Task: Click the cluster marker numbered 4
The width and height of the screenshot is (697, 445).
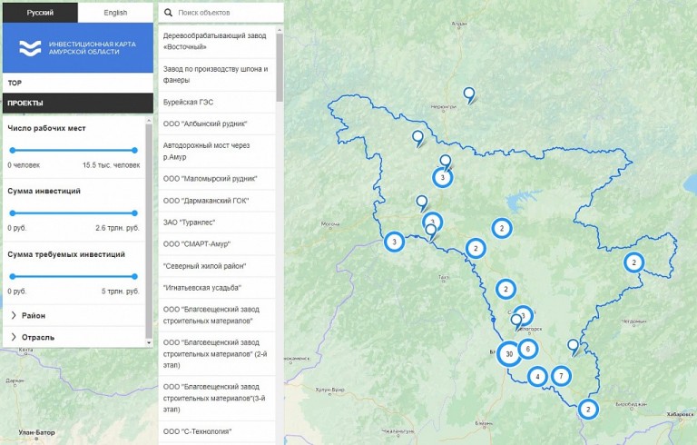Action: pos(538,376)
